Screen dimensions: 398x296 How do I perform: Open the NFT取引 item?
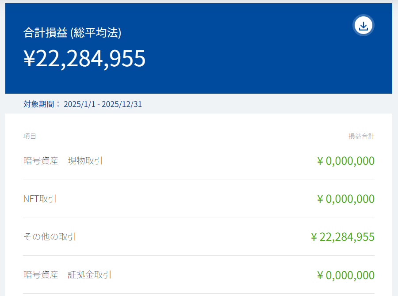coord(39,199)
